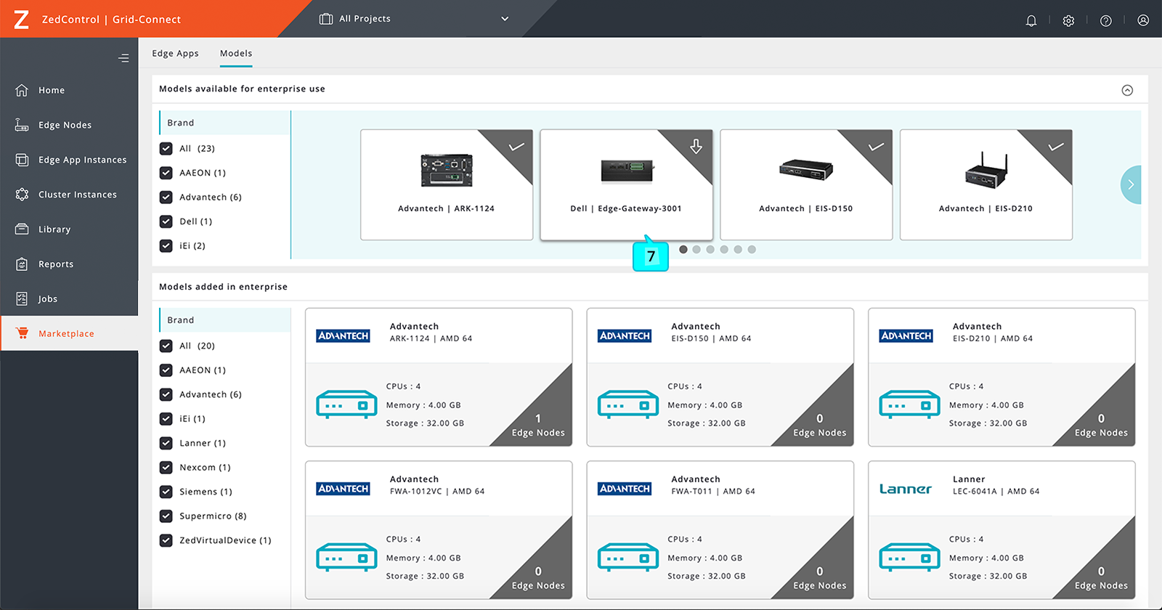The image size is (1162, 610).
Task: Click device icon on FWA-1012VC card
Action: (346, 557)
